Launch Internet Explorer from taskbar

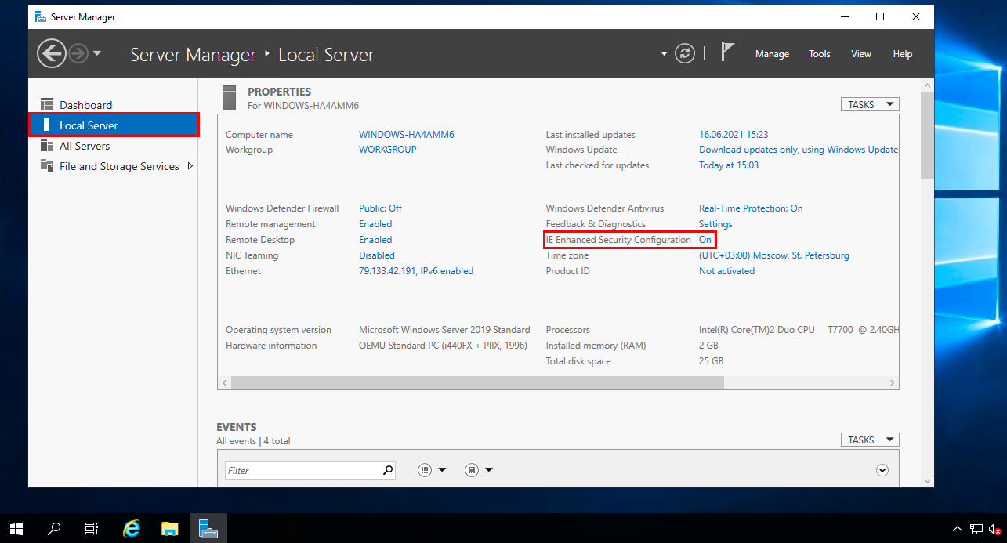tap(132, 529)
